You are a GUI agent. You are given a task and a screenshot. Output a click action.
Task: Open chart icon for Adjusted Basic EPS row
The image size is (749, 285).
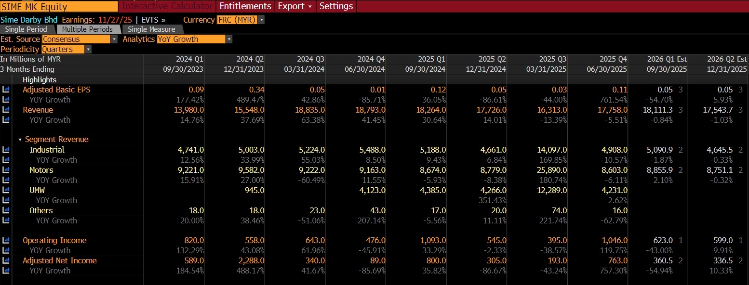[x=6, y=90]
